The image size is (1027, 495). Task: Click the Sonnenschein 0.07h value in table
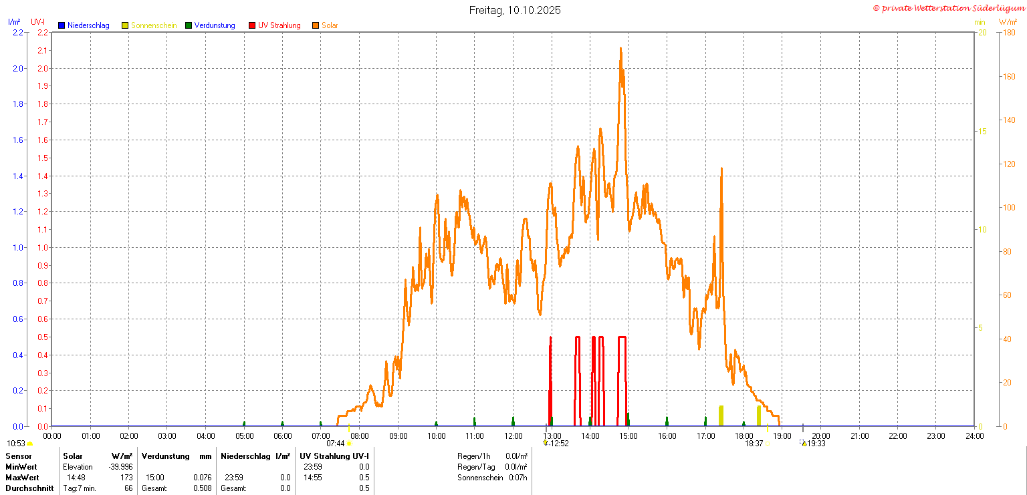(x=517, y=478)
